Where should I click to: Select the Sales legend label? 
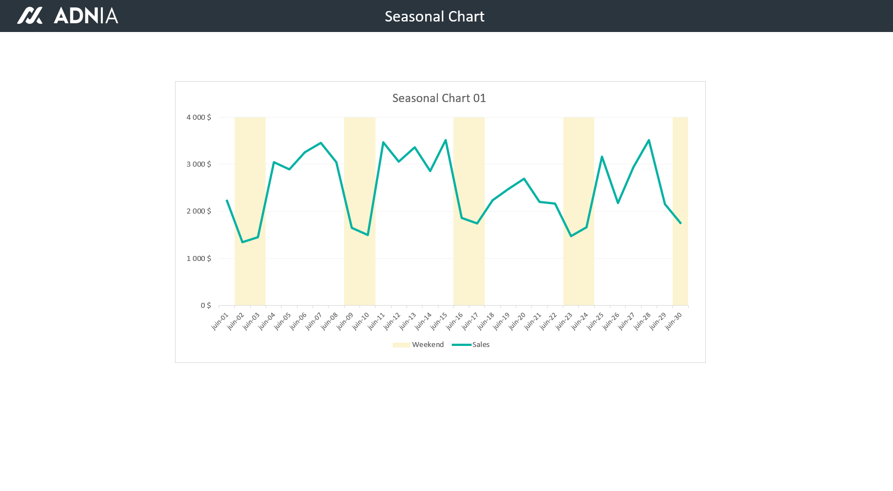(481, 345)
